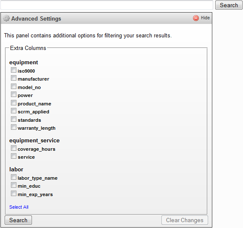Viewport: 243px width, 228px height.
Task: Click the Clear Changes button
Action: pos(185,220)
